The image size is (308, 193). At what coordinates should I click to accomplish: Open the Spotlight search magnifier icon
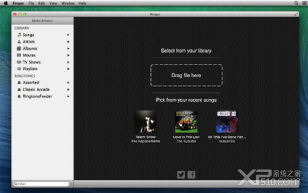pyautogui.click(x=296, y=3)
